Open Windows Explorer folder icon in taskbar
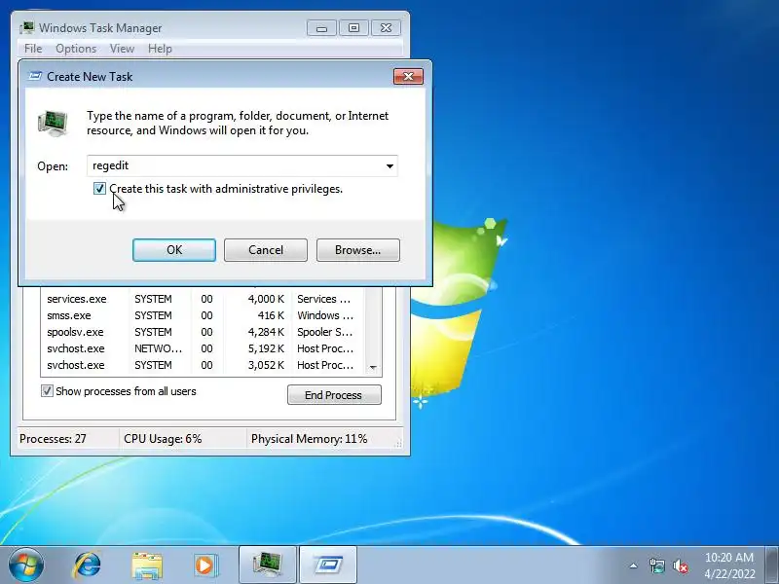 pos(147,566)
